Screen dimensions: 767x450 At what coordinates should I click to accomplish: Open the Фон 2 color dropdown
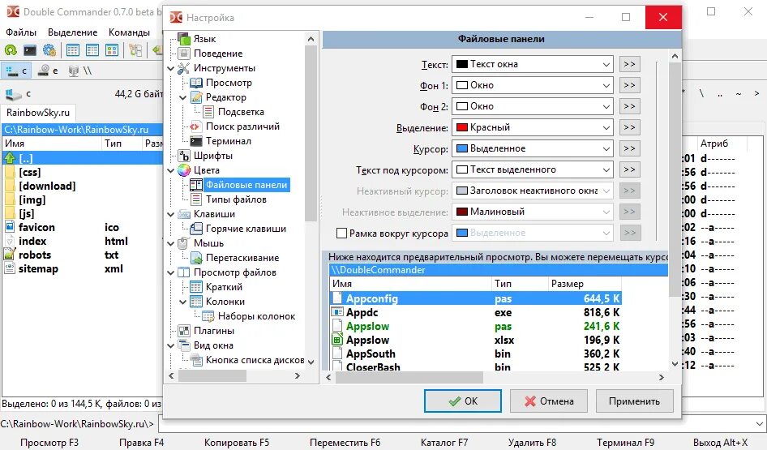(x=532, y=106)
